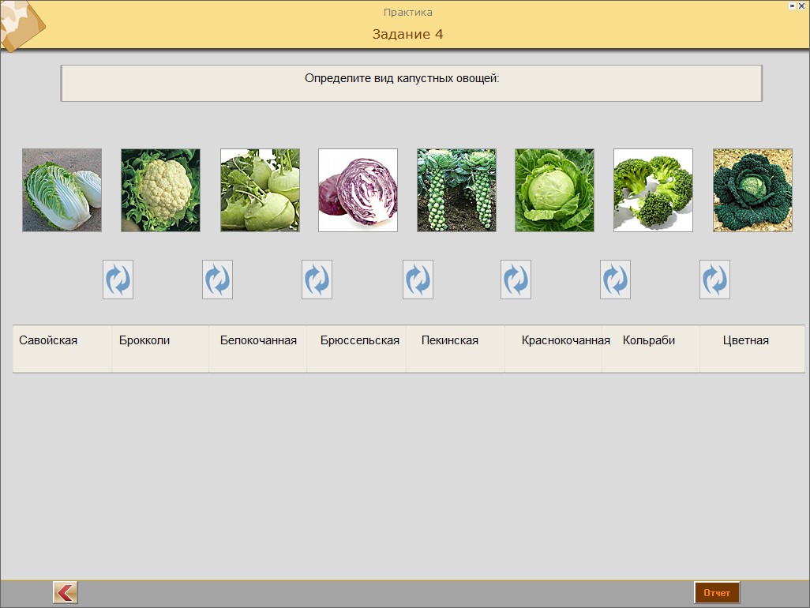Select the white cauliflower photo
This screenshot has width=810, height=608.
pyautogui.click(x=160, y=190)
